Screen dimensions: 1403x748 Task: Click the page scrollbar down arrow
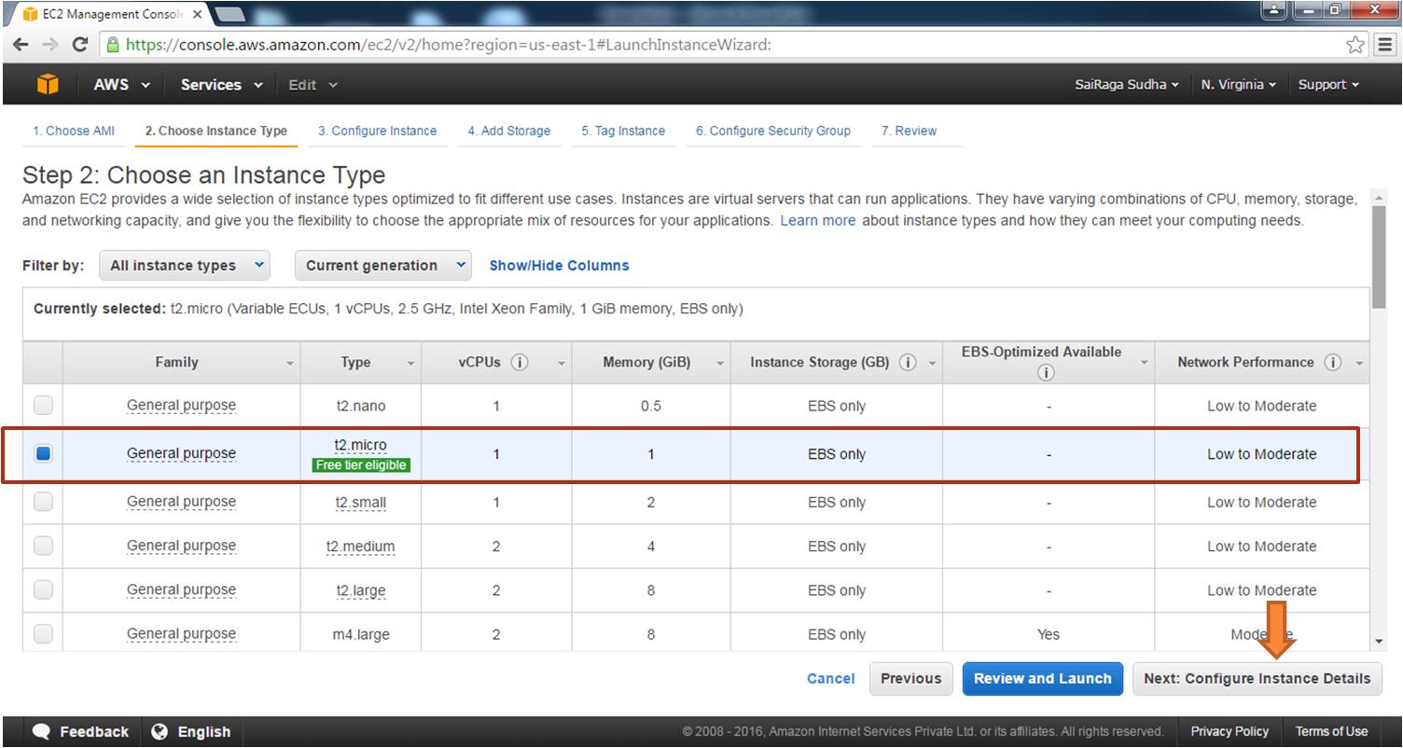[x=1380, y=642]
